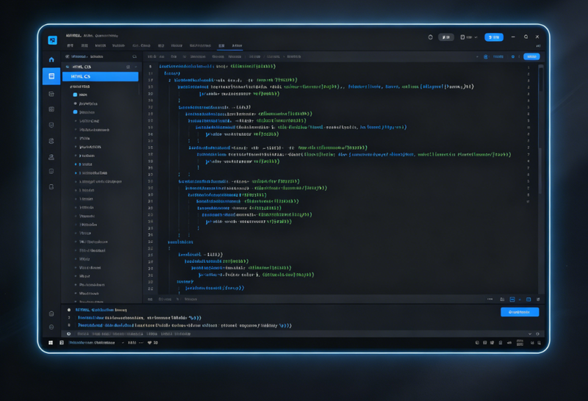Select the HTML CS section header
This screenshot has height=401, width=588.
click(x=100, y=67)
